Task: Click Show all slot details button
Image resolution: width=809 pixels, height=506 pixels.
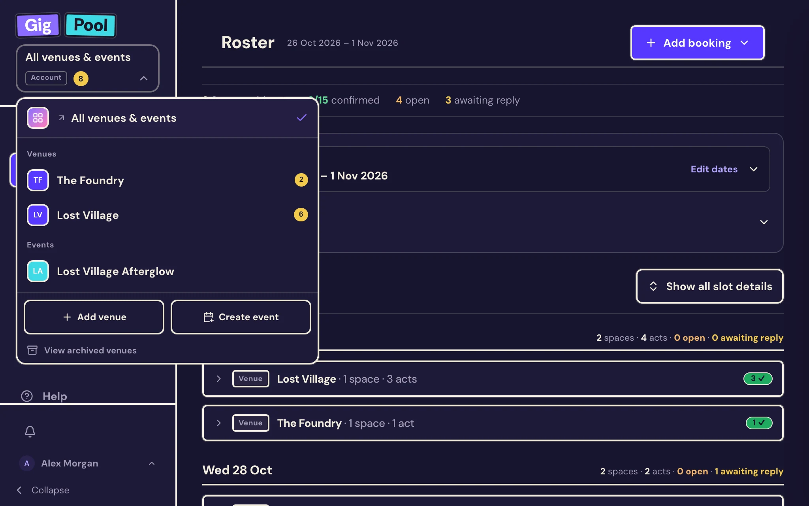Action: tap(709, 286)
